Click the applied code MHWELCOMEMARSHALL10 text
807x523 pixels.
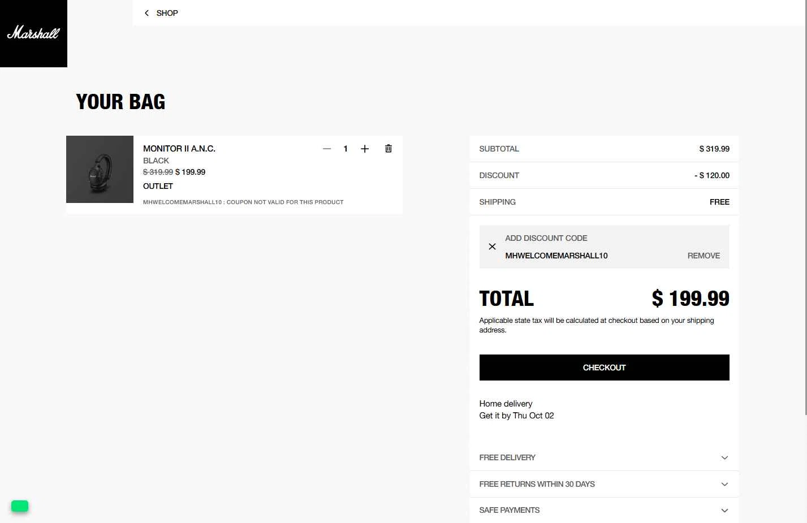pyautogui.click(x=556, y=256)
